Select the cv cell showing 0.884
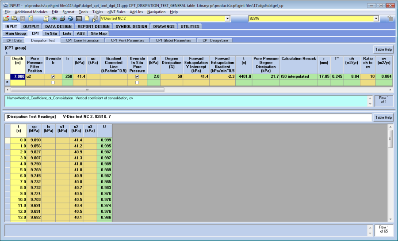The width and height of the screenshot is (398, 241). (x=384, y=77)
